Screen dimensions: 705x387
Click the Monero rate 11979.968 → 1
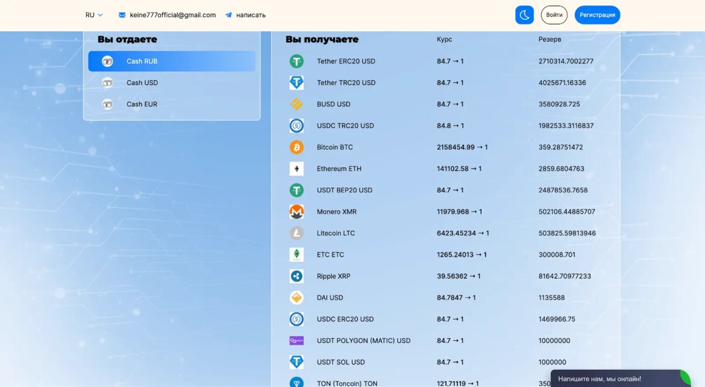(459, 211)
